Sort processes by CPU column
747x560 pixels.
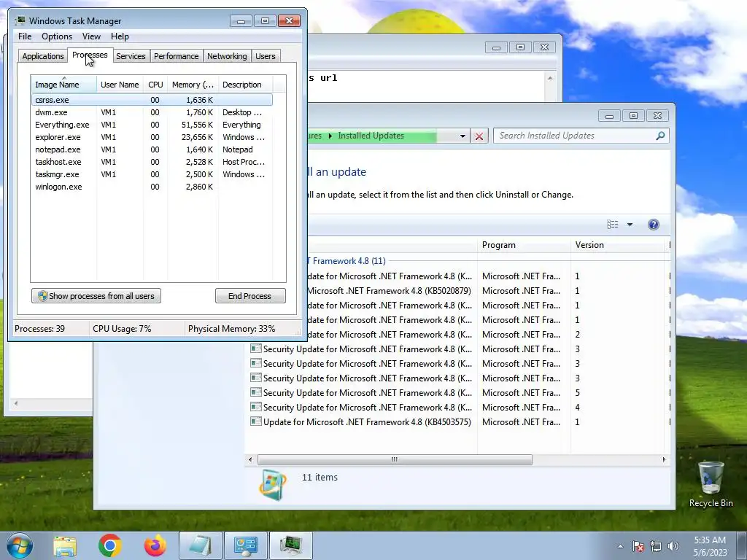[155, 85]
